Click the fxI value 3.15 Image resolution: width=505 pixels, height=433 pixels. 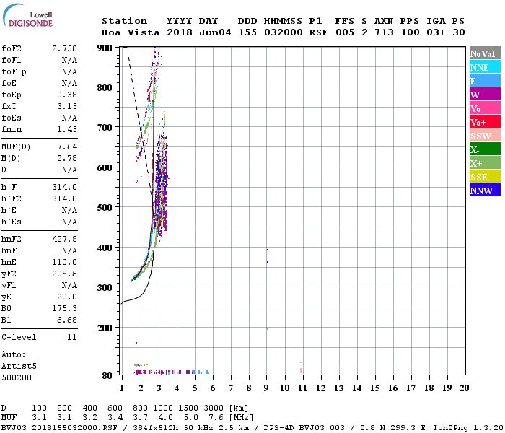click(x=67, y=106)
